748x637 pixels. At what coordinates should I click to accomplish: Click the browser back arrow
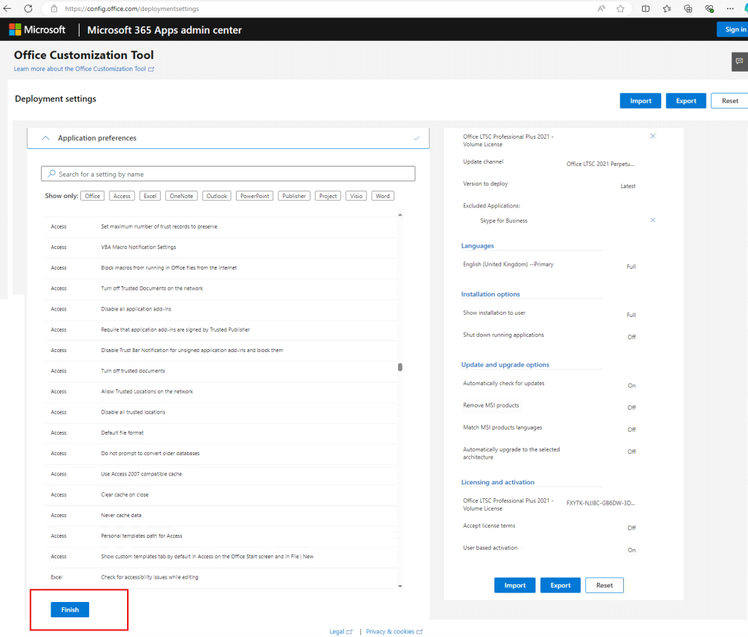click(8, 9)
